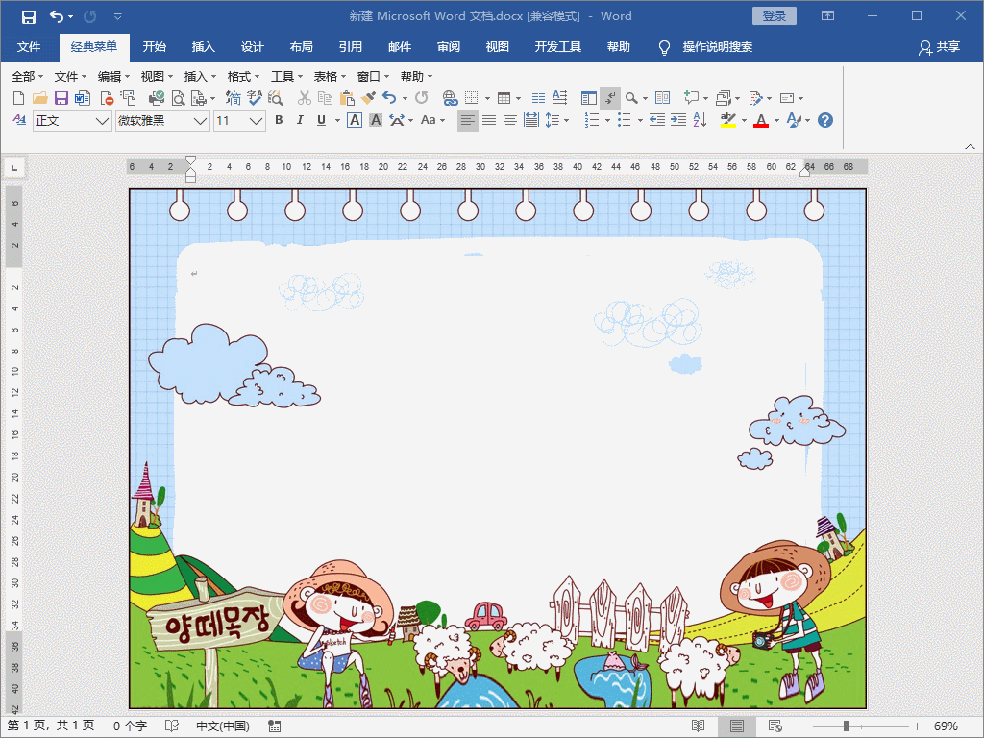Click the tab selector at ruler corner

[x=13, y=167]
